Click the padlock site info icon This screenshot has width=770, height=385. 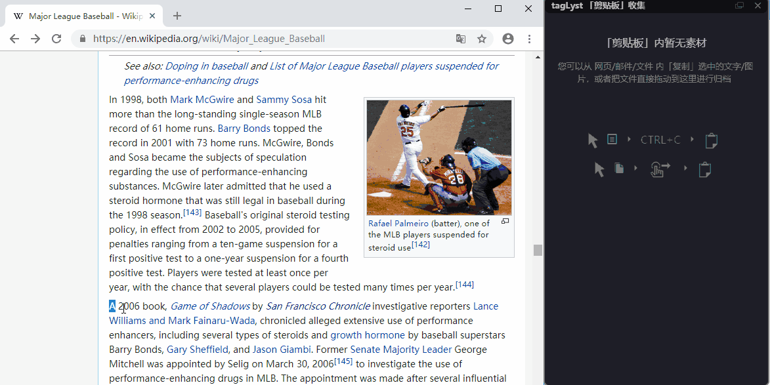click(x=83, y=39)
